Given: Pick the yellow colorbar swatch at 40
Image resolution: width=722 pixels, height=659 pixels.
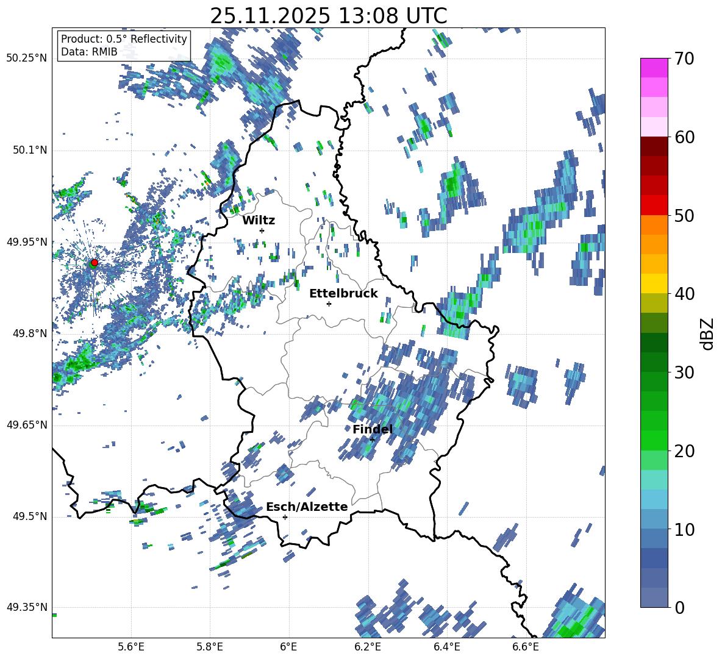Looking at the screenshot, I should tap(654, 283).
